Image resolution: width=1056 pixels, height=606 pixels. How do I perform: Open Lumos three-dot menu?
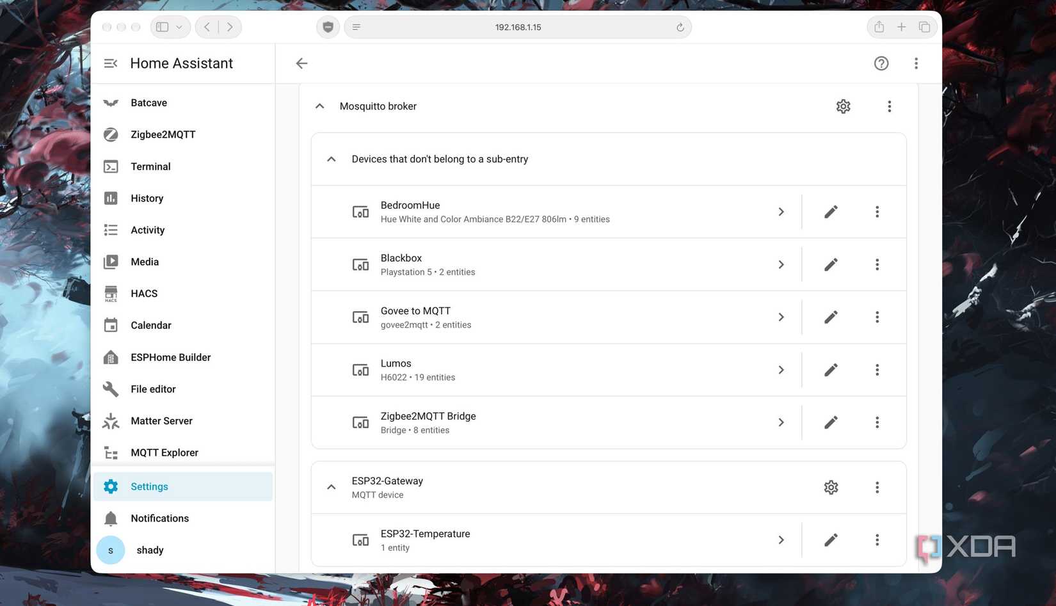(877, 370)
